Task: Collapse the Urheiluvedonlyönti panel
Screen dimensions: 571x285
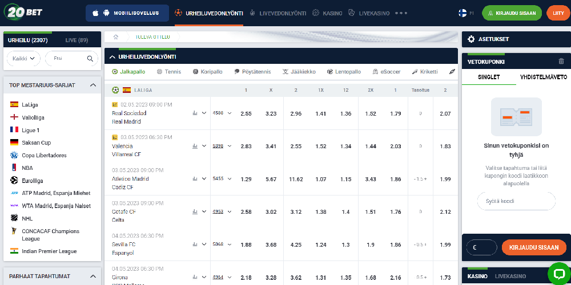Action: [x=112, y=56]
